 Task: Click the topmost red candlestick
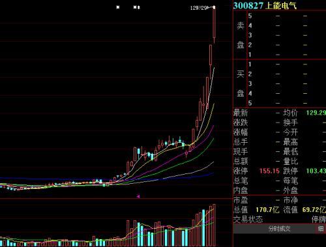coord(214,24)
